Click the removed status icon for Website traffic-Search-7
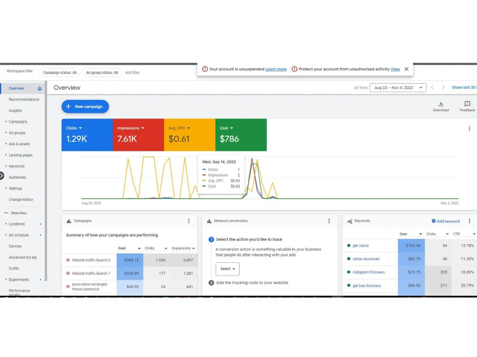The height and width of the screenshot is (357, 477). point(68,274)
